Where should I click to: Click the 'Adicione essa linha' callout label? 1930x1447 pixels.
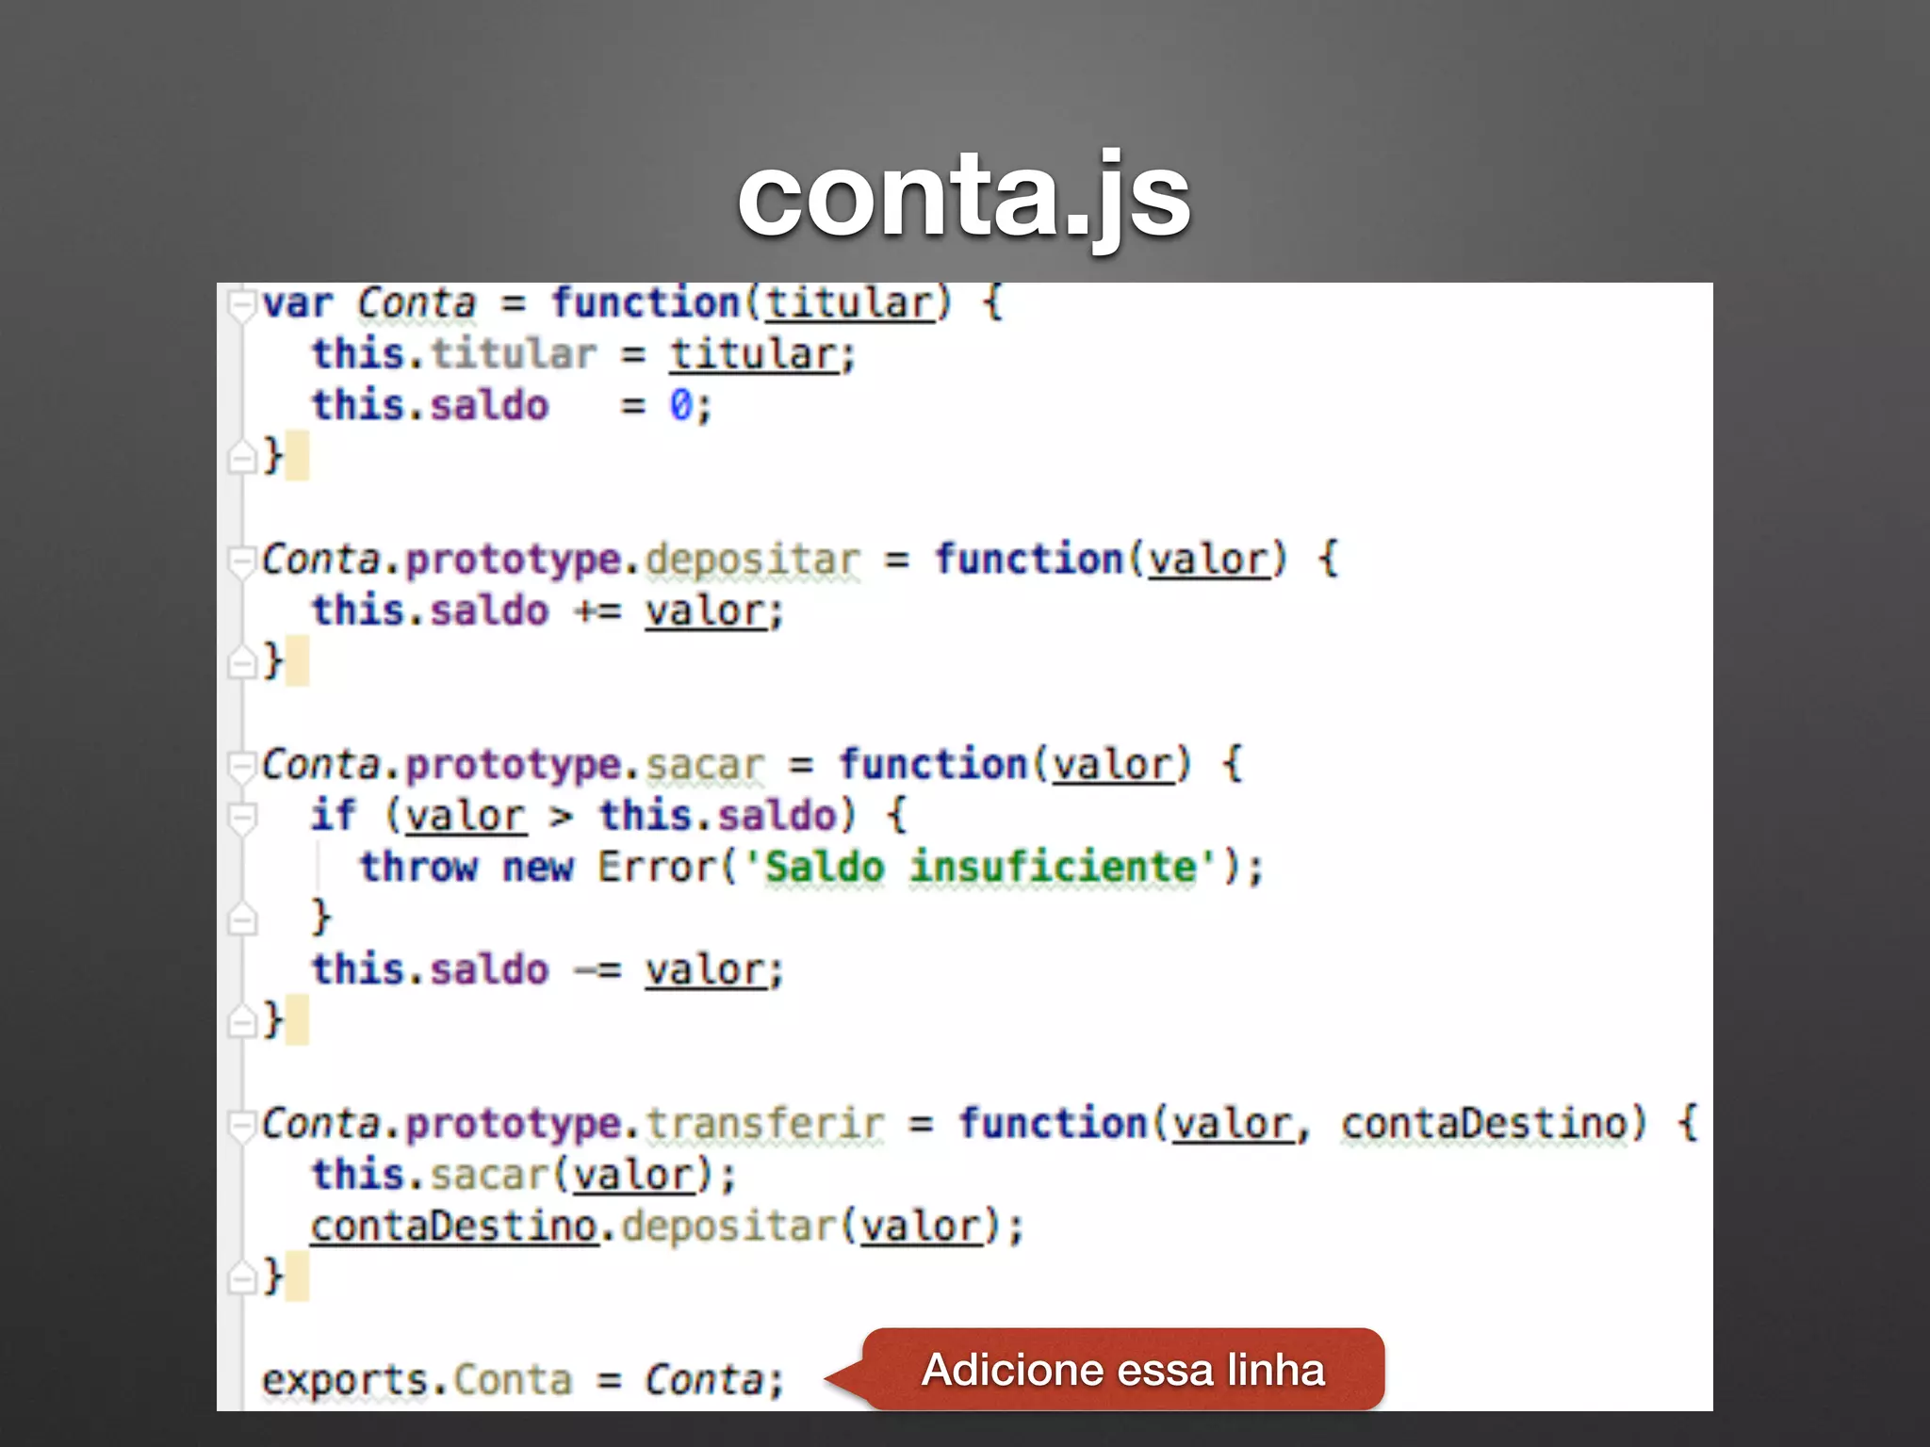pyautogui.click(x=1123, y=1370)
